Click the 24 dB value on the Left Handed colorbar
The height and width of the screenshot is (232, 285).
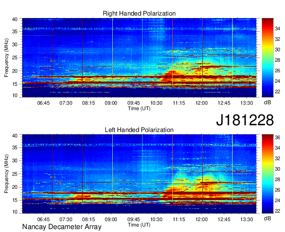pos(277,200)
